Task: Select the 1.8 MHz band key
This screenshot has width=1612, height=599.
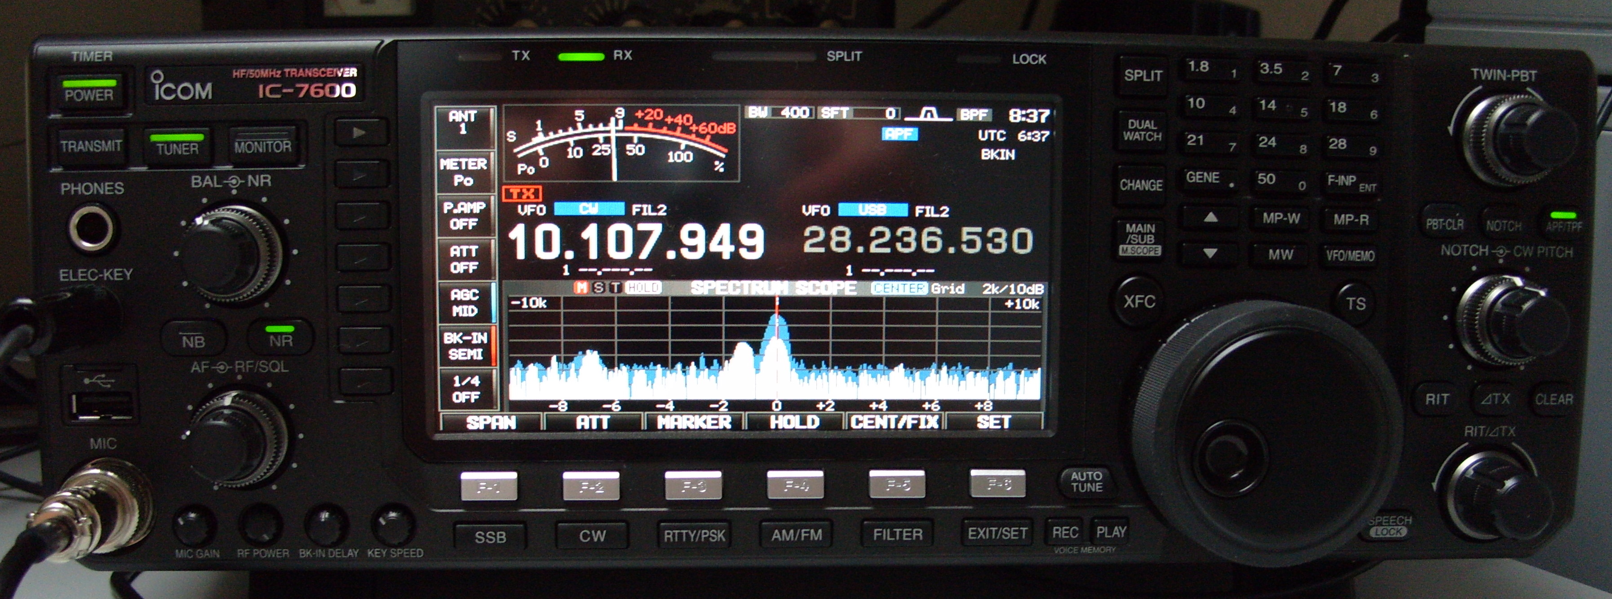Action: click(1211, 69)
